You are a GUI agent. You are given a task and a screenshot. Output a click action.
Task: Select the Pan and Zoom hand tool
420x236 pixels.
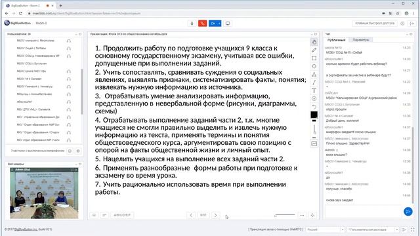click(x=314, y=42)
